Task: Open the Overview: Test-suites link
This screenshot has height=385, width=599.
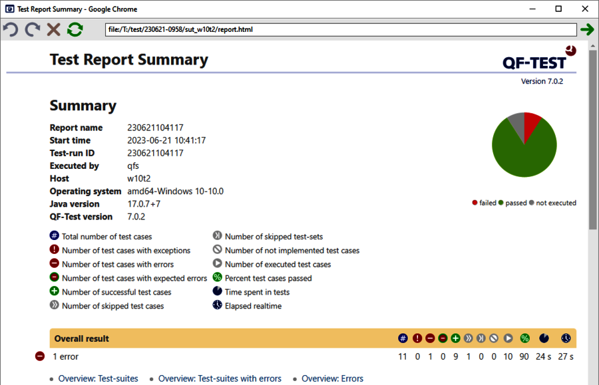Action: pos(98,378)
